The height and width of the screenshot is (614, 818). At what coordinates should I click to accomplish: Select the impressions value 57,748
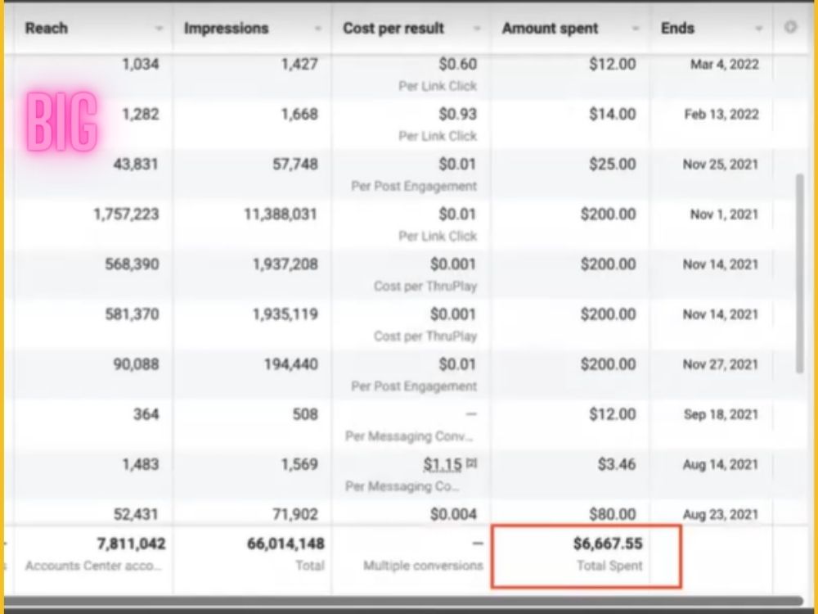(x=294, y=165)
